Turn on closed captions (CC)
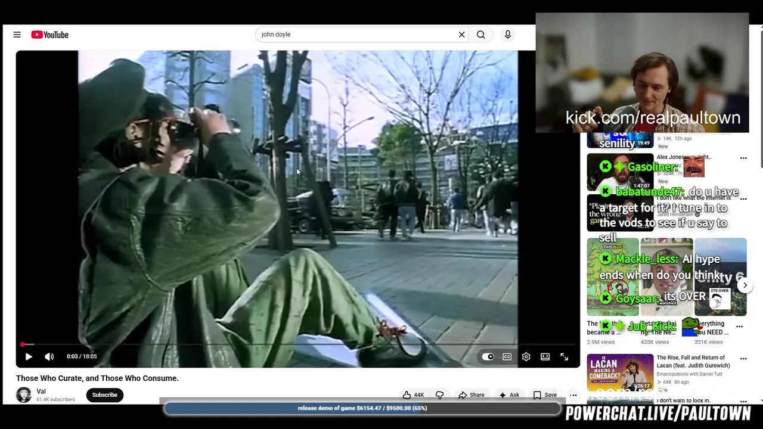 pyautogui.click(x=507, y=356)
